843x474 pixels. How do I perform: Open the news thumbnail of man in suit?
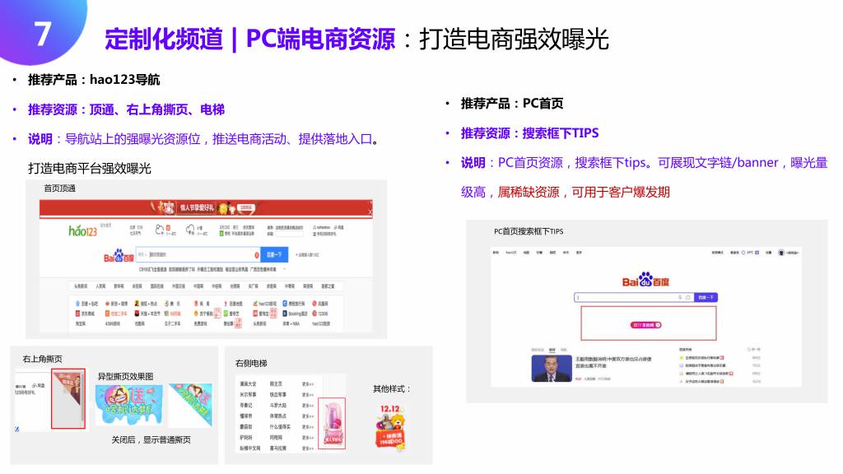(x=552, y=368)
